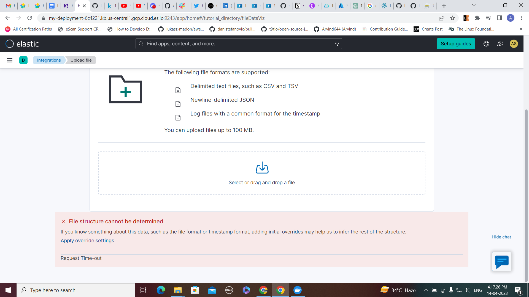Open Chrome extensions puzzle icon
Screen dimensions: 529x297
click(x=477, y=18)
